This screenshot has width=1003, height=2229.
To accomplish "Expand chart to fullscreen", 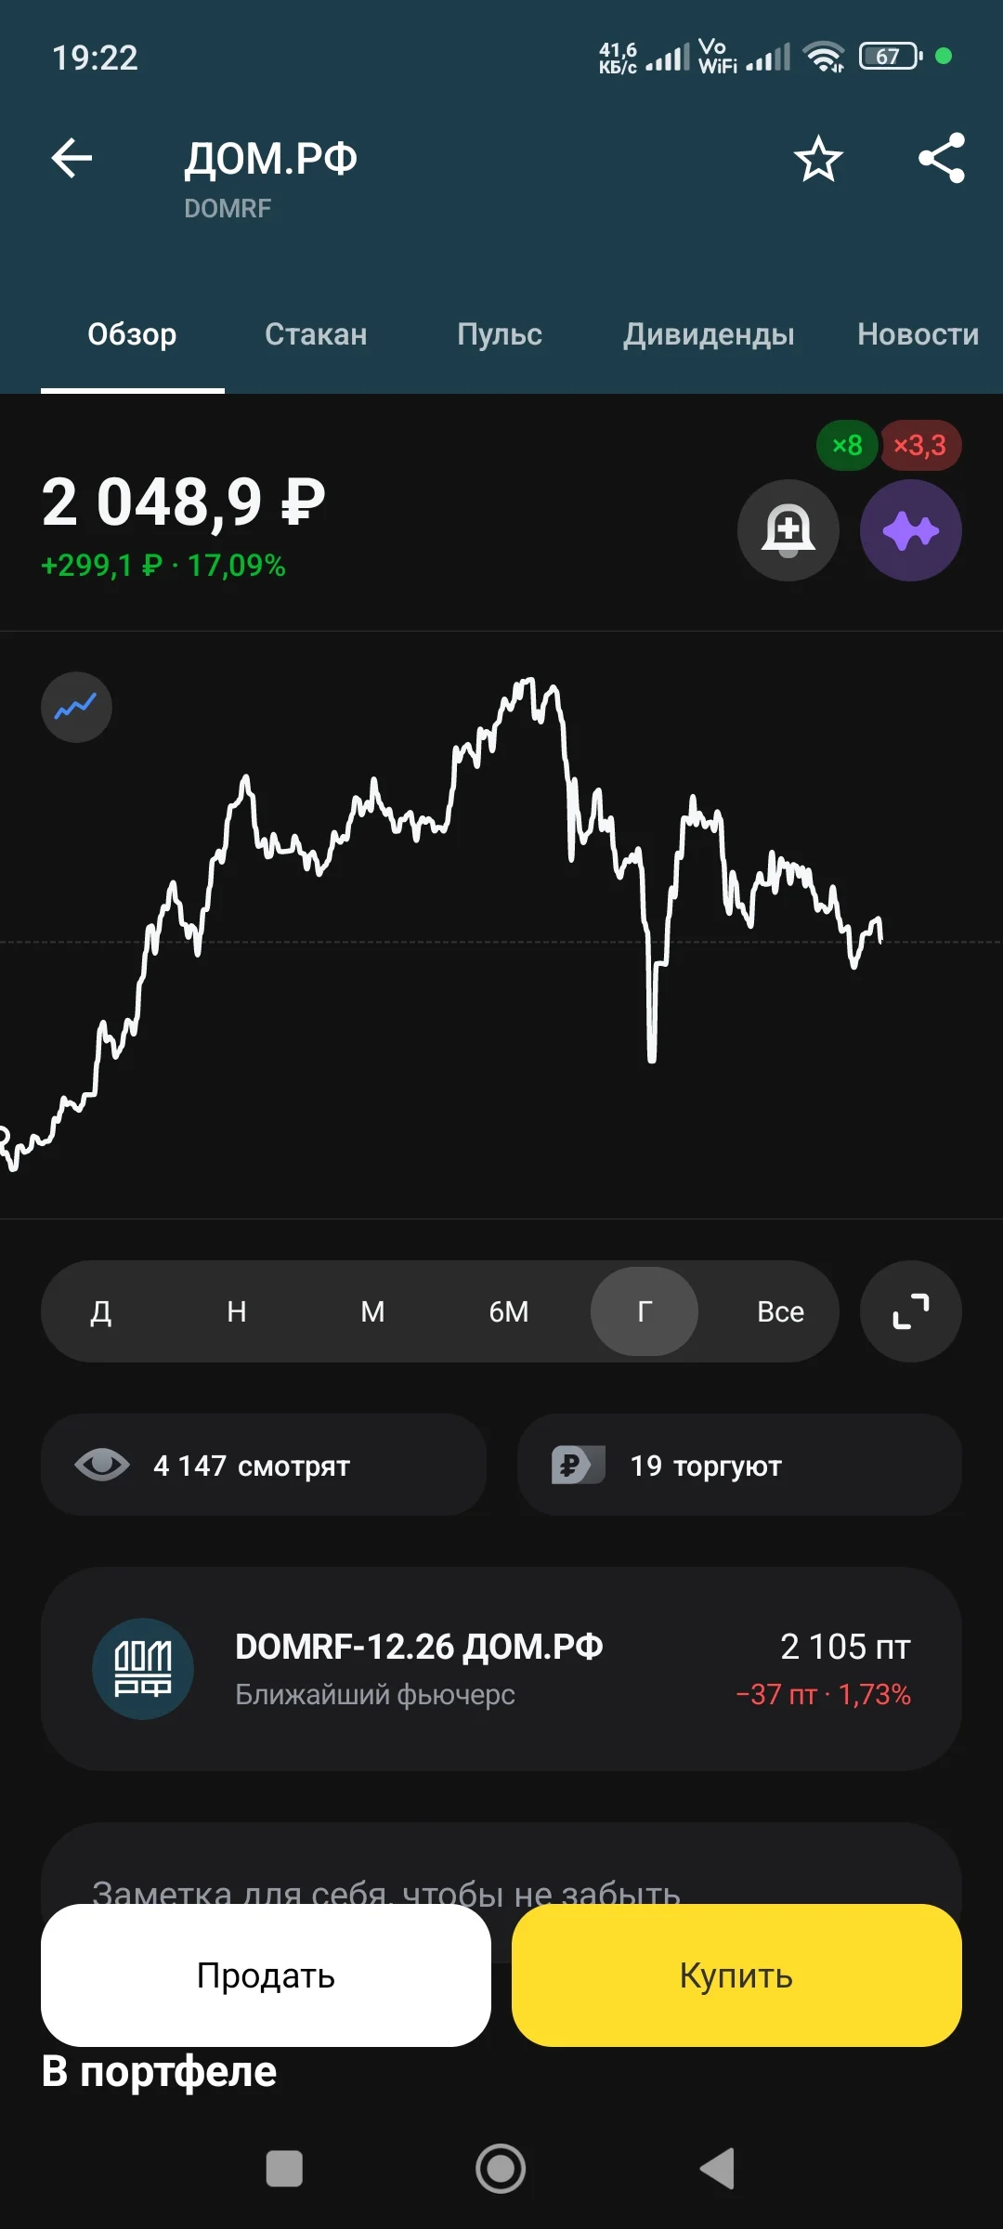I will point(911,1311).
